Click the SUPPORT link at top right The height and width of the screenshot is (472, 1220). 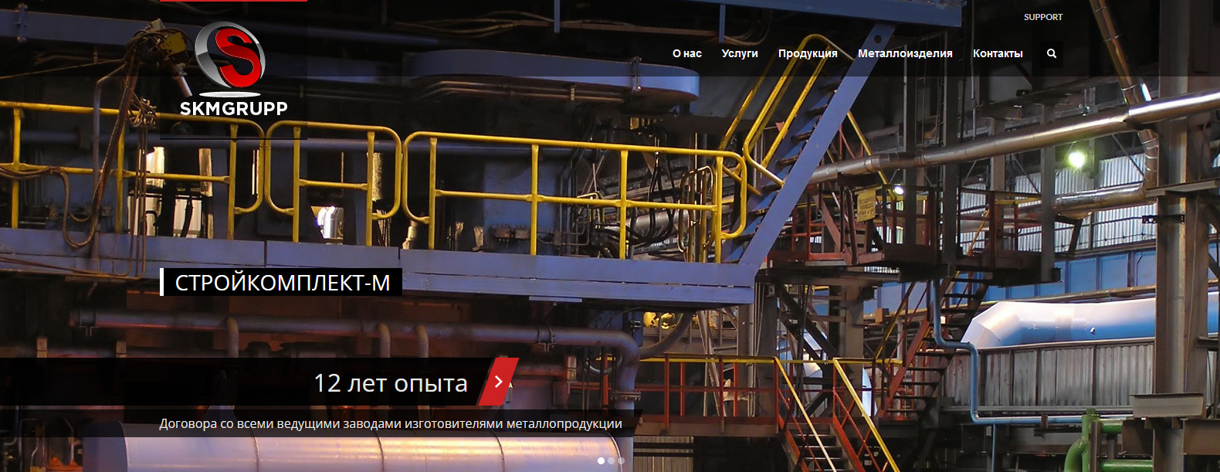tap(1042, 17)
